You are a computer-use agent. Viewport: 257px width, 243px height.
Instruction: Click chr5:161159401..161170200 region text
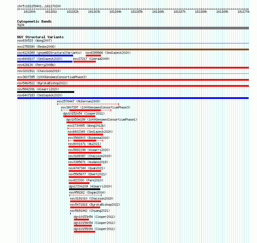tap(39, 6)
